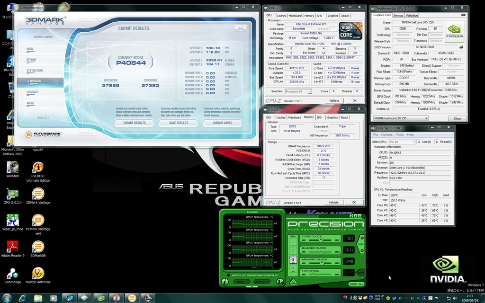The width and height of the screenshot is (485, 303).
Task: Launch the super_pi_mod desktop icon
Action: pos(13,221)
